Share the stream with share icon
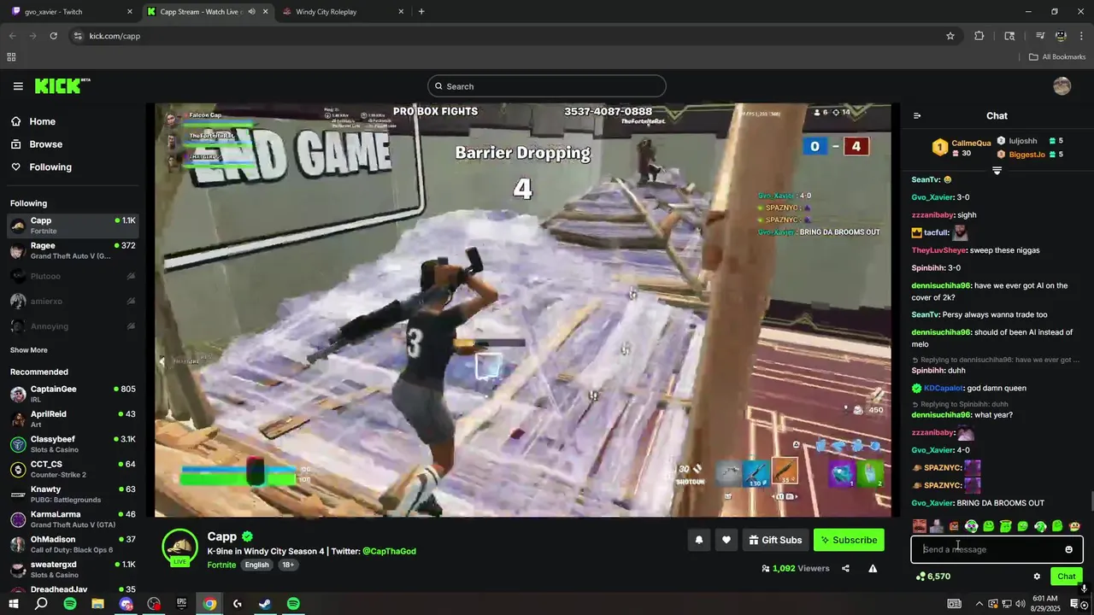This screenshot has height=615, width=1094. coord(845,568)
